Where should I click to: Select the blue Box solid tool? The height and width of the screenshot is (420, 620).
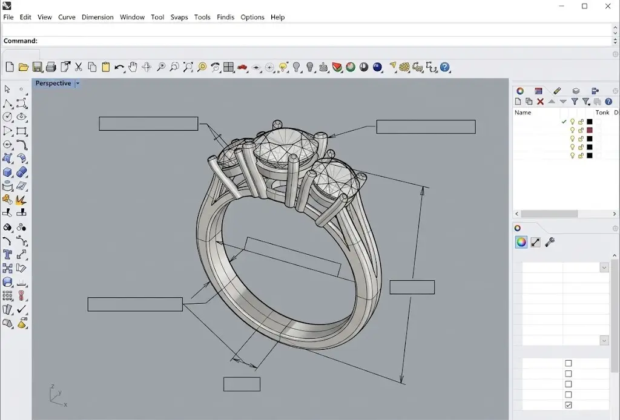click(x=7, y=172)
